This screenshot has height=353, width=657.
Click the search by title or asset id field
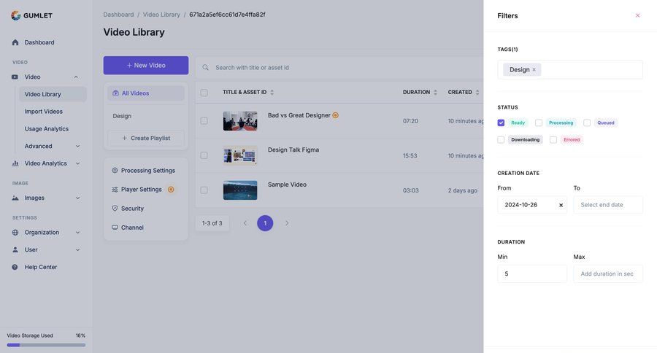(x=339, y=67)
